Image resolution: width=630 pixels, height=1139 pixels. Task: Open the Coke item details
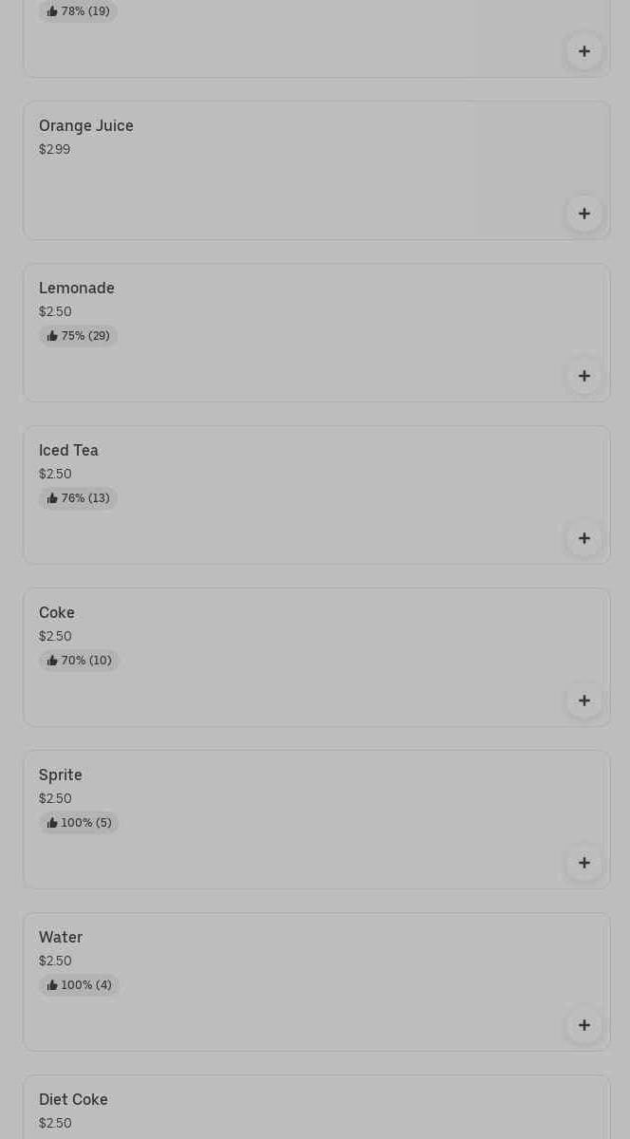(57, 613)
